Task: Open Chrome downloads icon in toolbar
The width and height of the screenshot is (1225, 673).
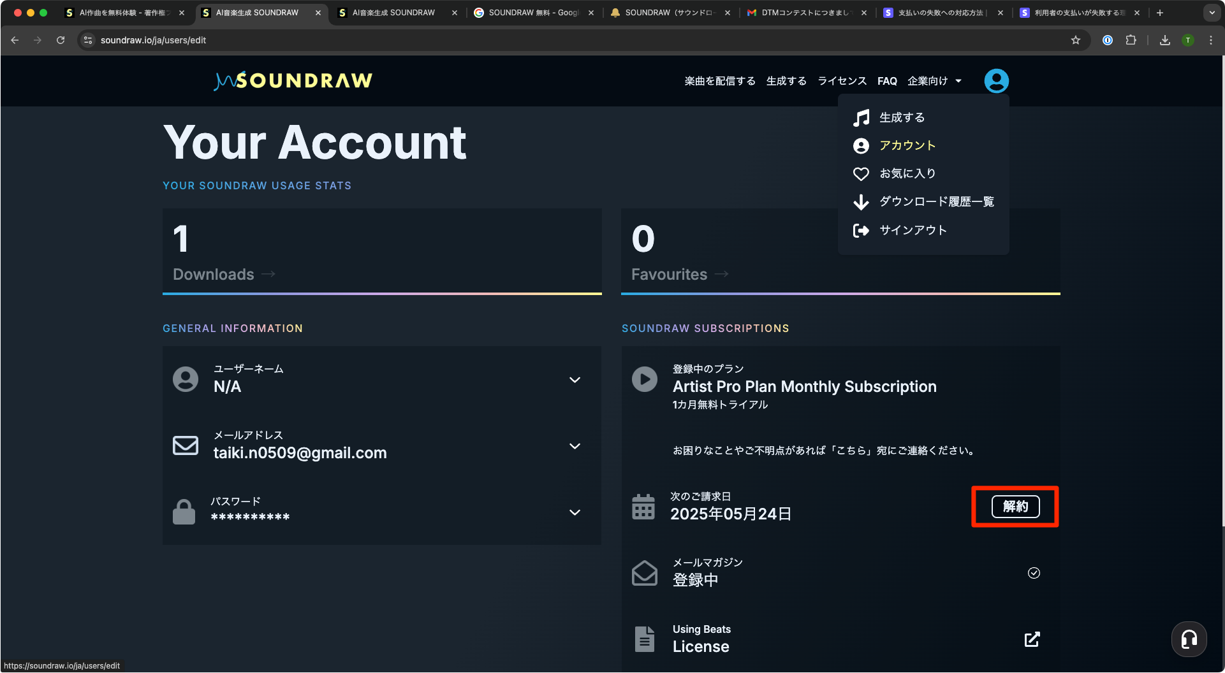Action: click(1165, 40)
